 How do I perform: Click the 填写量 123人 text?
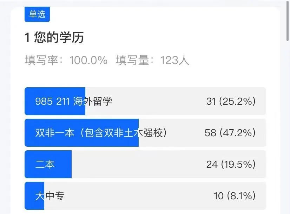tap(152, 60)
